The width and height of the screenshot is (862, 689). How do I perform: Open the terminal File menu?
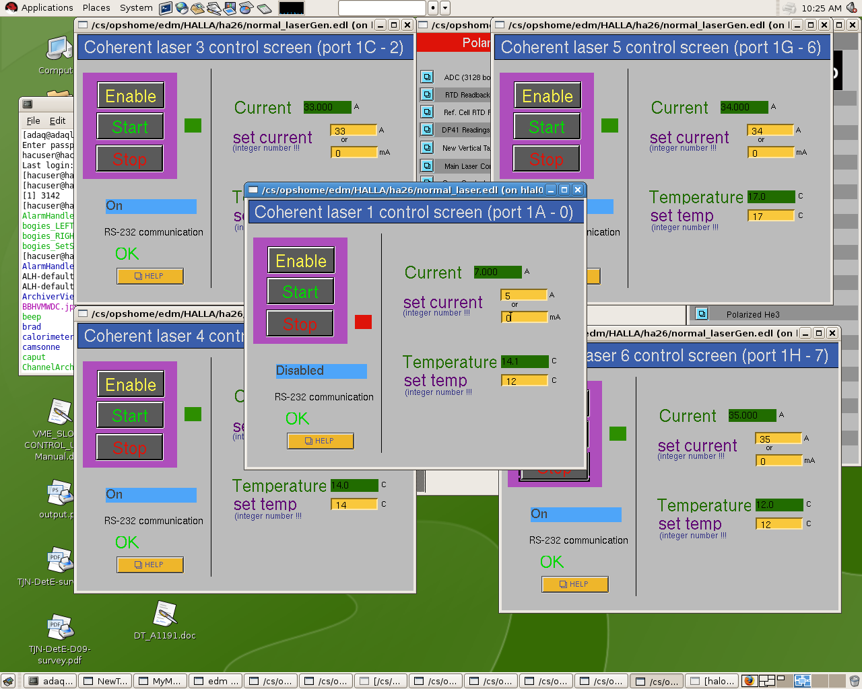tap(34, 121)
